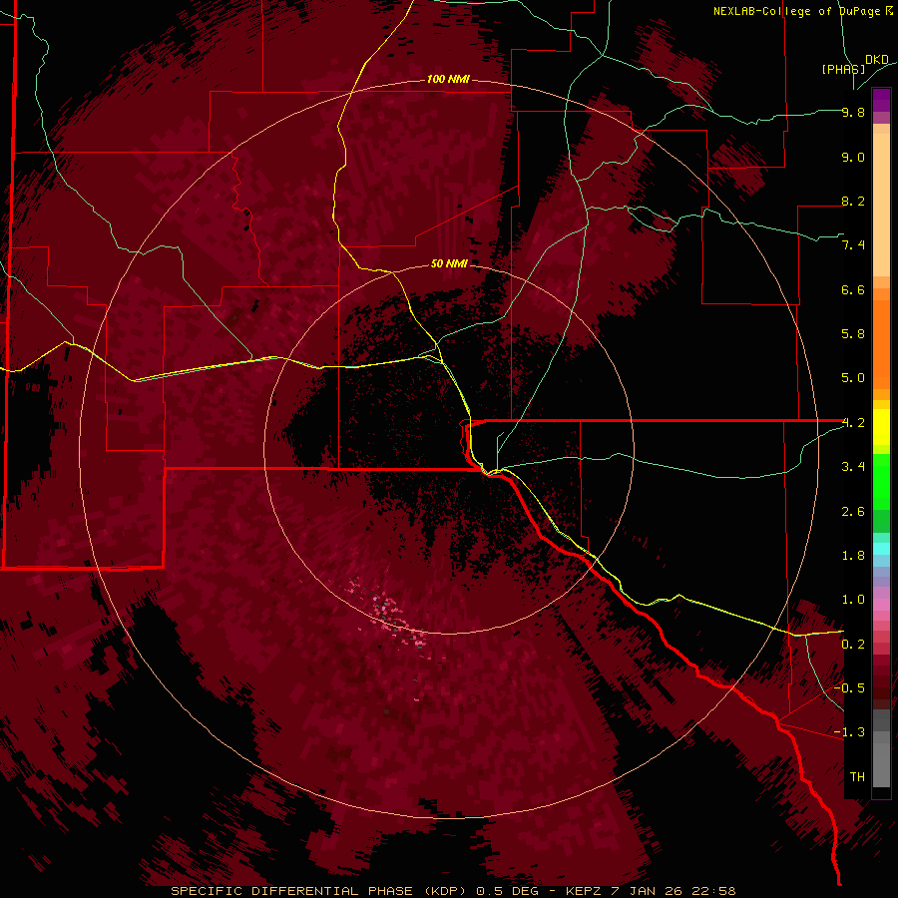The image size is (898, 898).
Task: Click the 50 NMI range ring label
Action: (449, 263)
